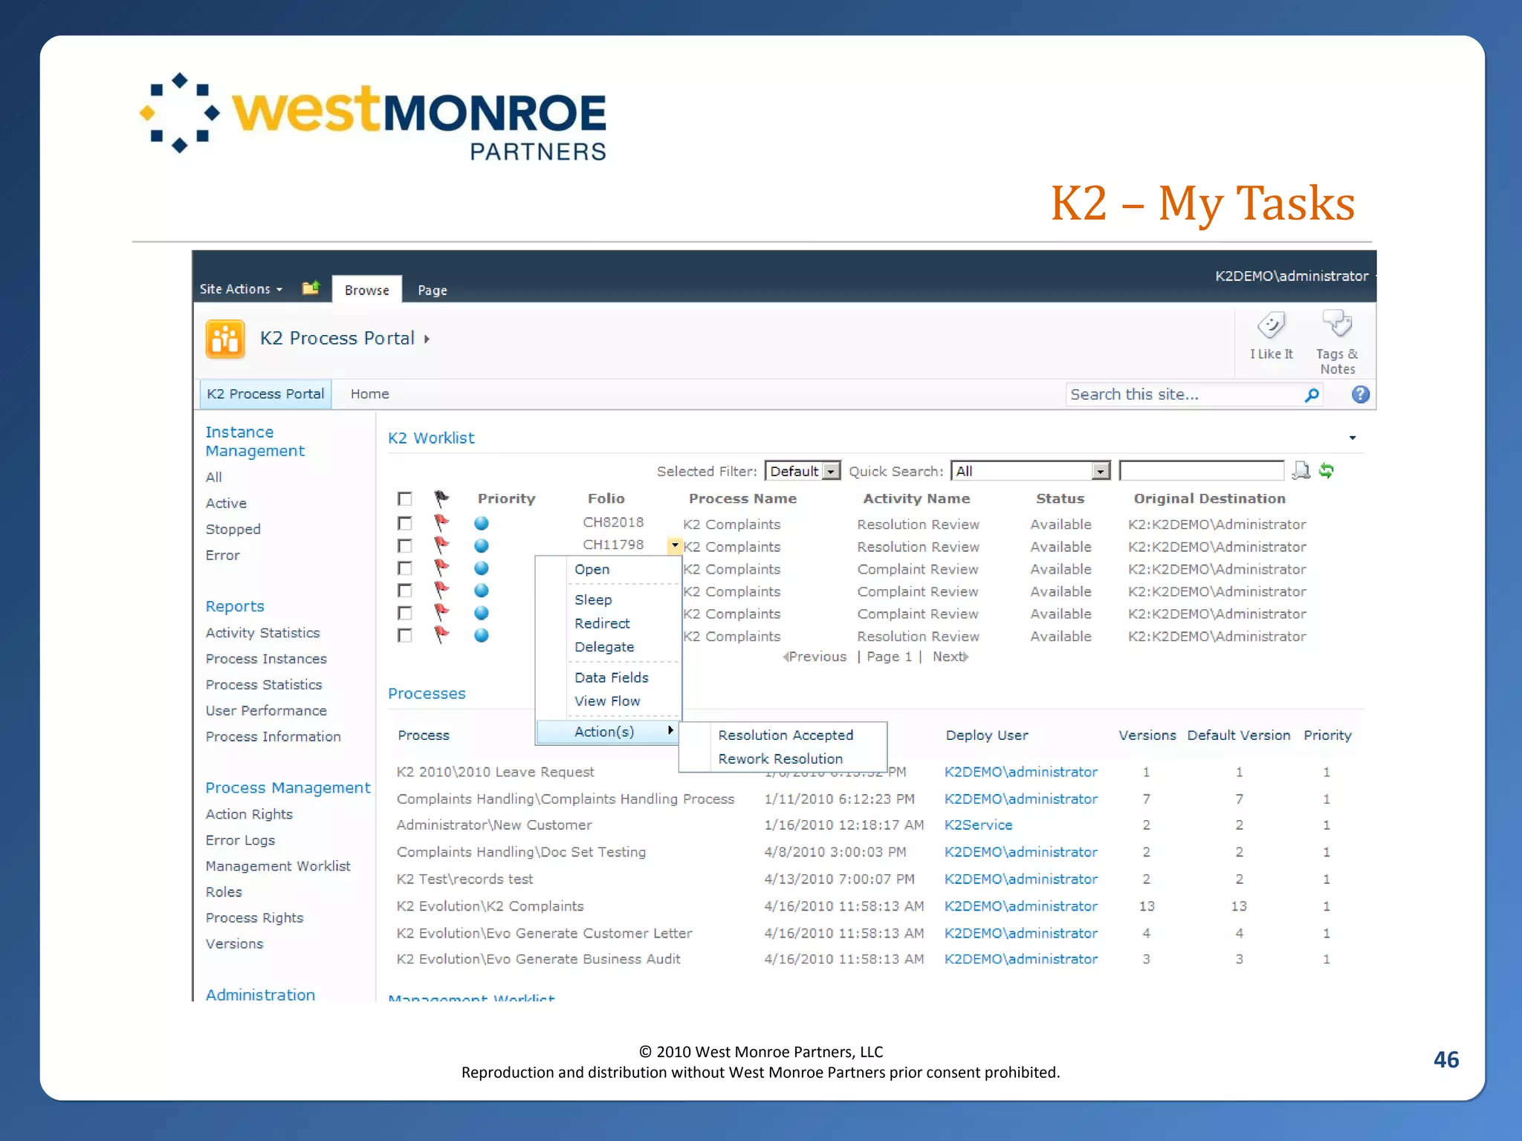Click the worklist quick search go icon
This screenshot has height=1141, width=1522.
coord(1301,470)
